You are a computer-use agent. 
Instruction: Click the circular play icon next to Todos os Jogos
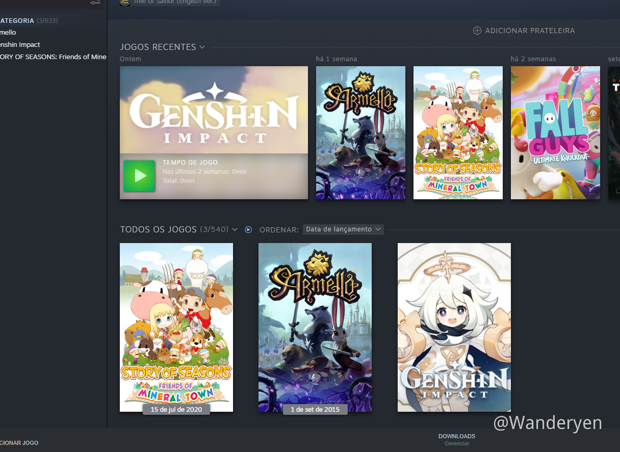(x=248, y=229)
